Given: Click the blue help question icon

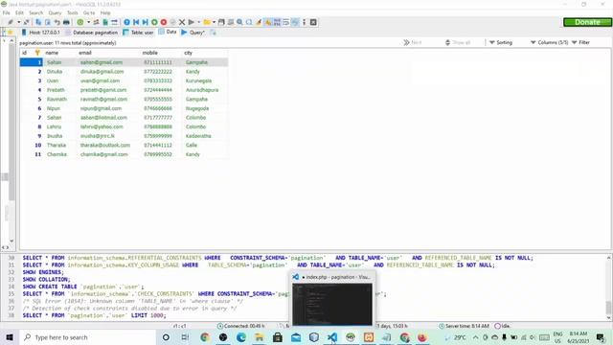Looking at the screenshot, I should 126,22.
